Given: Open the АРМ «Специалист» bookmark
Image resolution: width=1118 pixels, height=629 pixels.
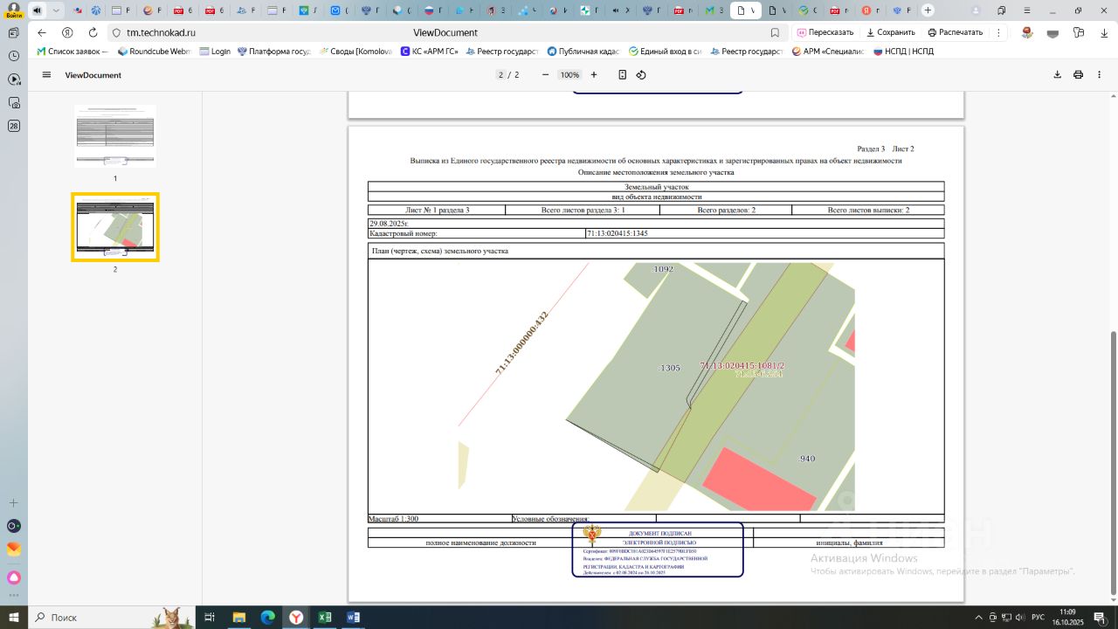Looking at the screenshot, I should 827,52.
